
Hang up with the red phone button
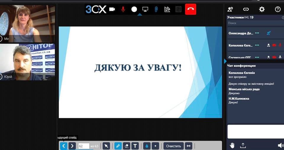(191, 9)
